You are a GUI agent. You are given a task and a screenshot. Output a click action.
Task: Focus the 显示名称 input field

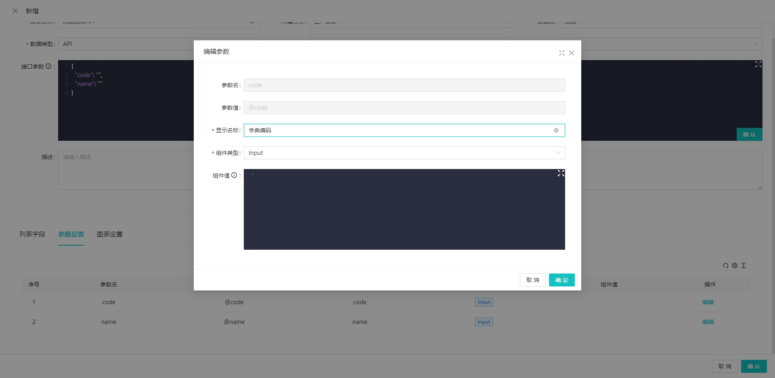point(404,130)
